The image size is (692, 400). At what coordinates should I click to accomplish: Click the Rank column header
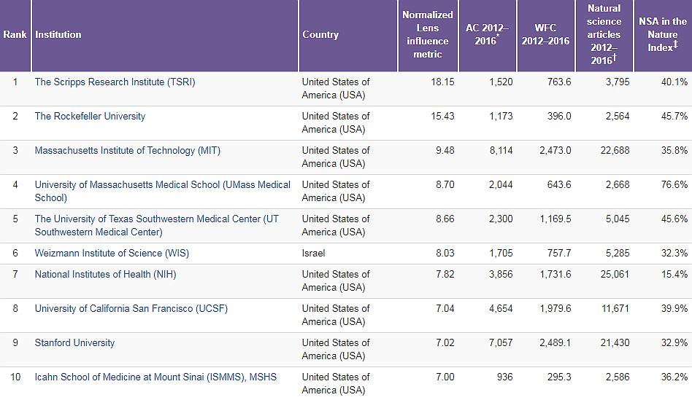[x=15, y=34]
